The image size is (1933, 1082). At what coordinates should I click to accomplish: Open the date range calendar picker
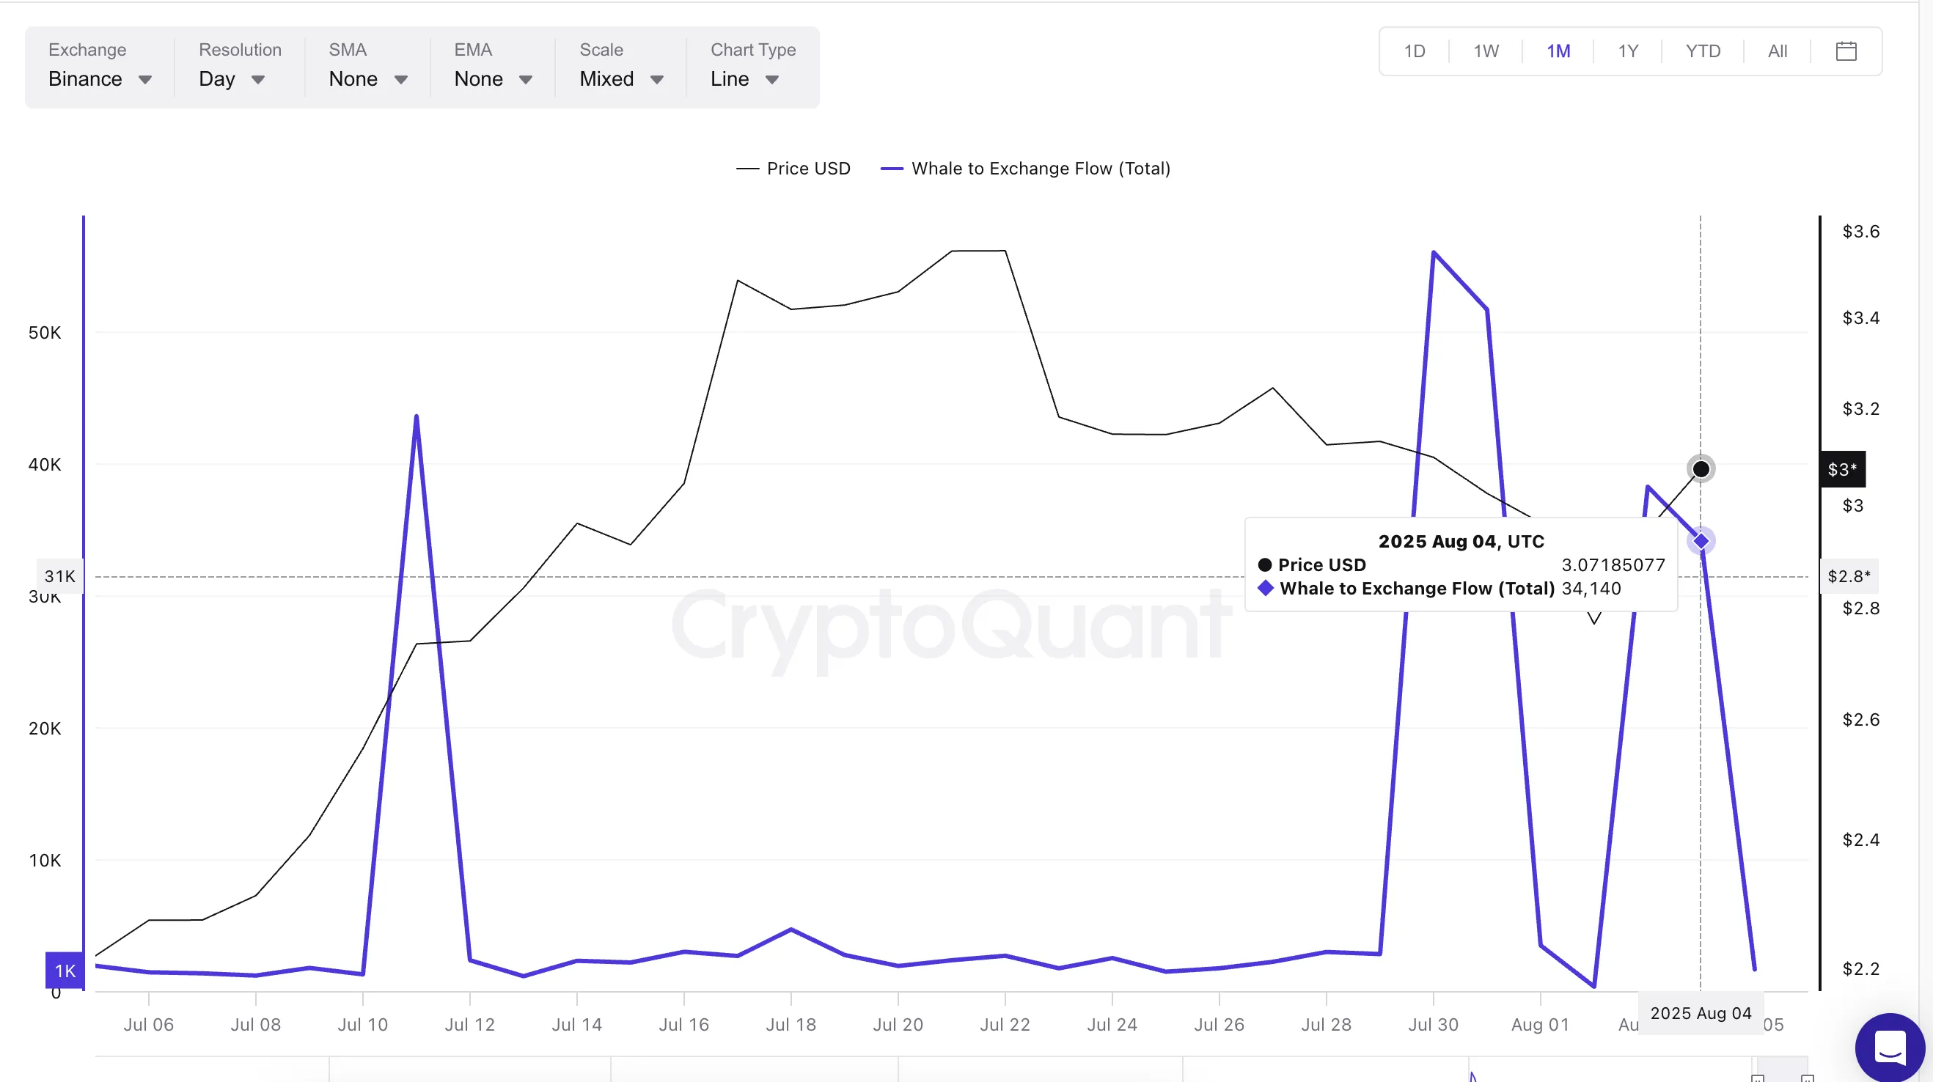point(1846,51)
